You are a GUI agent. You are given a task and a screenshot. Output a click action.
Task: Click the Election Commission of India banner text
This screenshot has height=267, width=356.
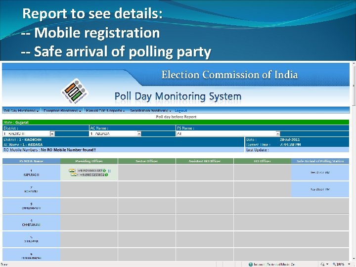[229, 75]
